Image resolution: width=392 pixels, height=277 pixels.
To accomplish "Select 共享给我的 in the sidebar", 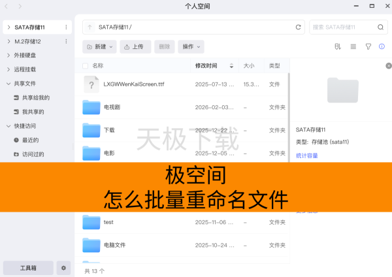I will [35, 98].
